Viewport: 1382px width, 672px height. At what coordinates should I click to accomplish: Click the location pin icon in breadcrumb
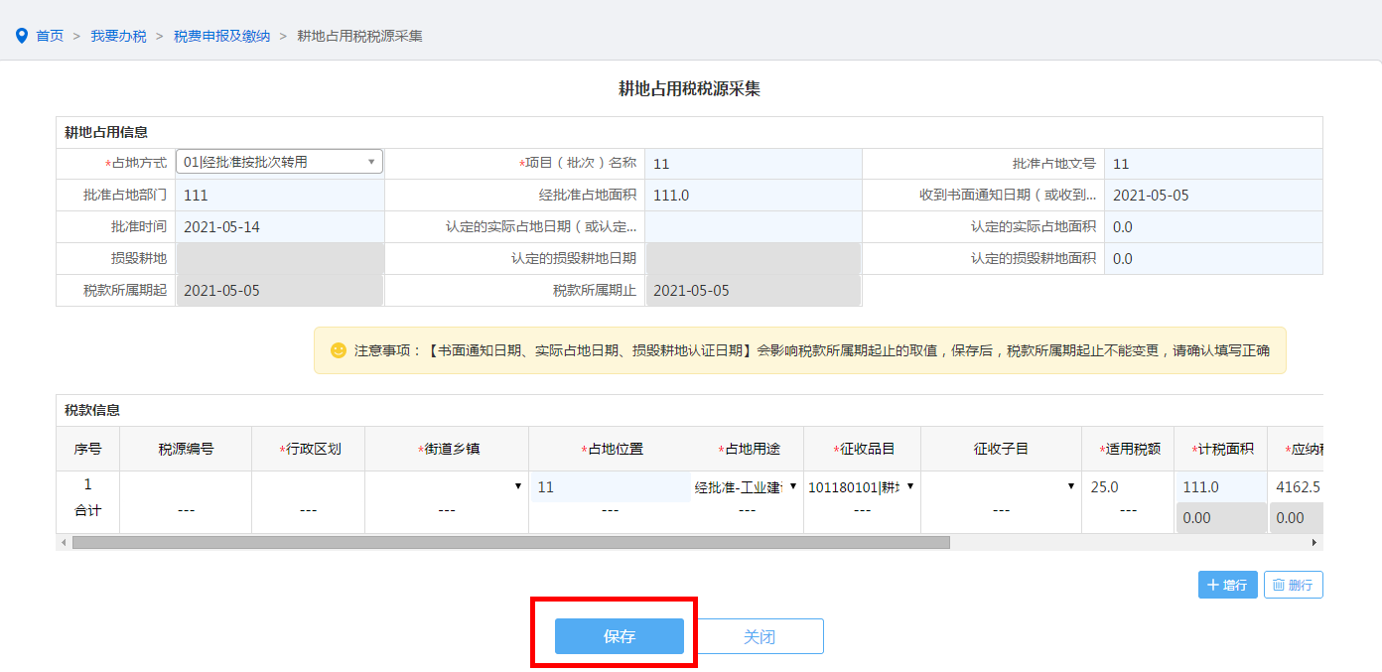coord(22,36)
